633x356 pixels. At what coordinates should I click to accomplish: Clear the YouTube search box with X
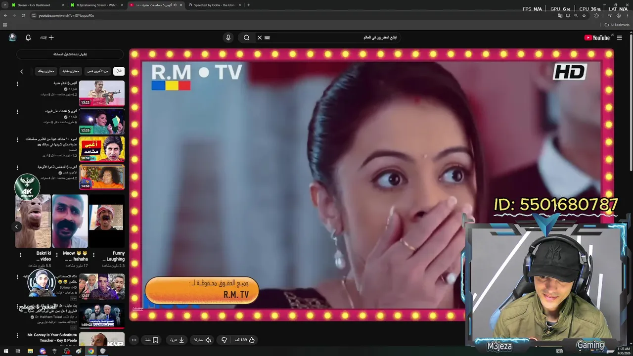tap(259, 38)
